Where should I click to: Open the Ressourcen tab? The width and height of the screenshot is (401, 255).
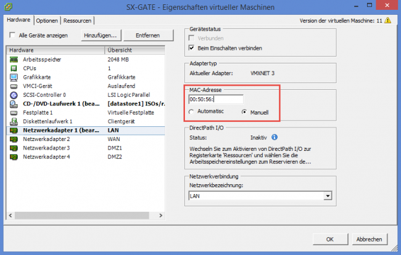77,20
